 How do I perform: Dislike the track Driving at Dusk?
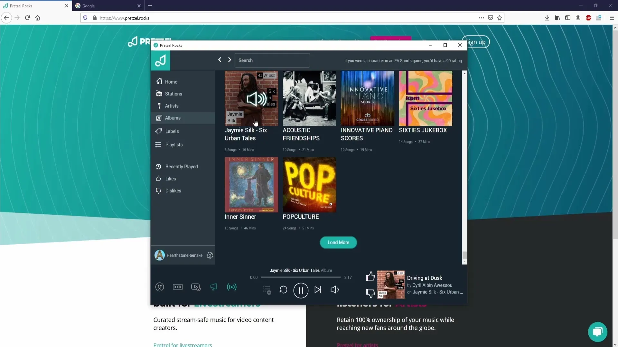point(370,293)
